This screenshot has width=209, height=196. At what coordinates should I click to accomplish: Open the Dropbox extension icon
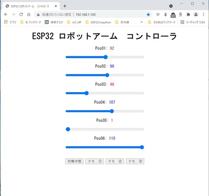click(158, 14)
